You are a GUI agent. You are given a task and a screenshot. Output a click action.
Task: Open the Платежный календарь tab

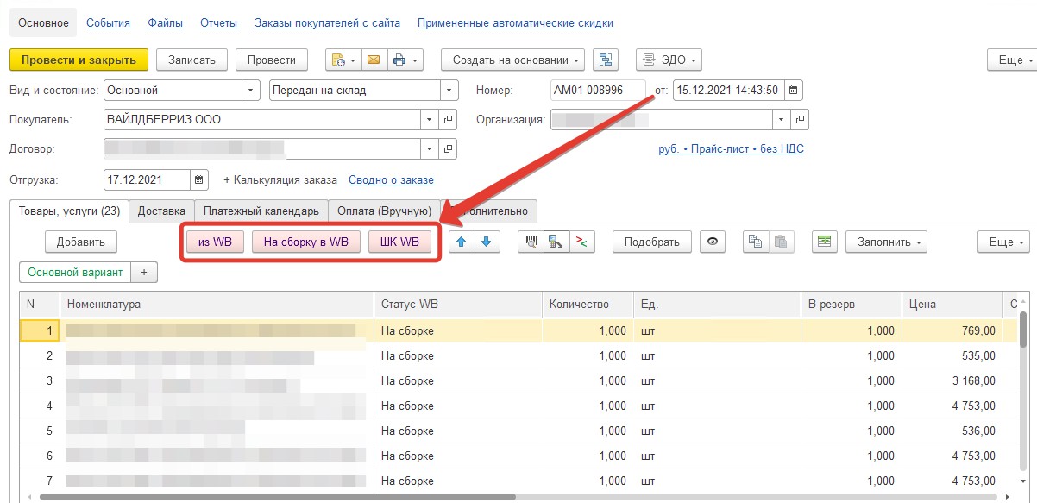pyautogui.click(x=261, y=211)
